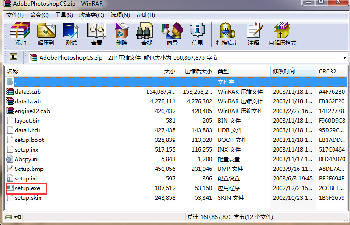
Task: Click the data2.cab archive icon
Action: tap(10, 91)
